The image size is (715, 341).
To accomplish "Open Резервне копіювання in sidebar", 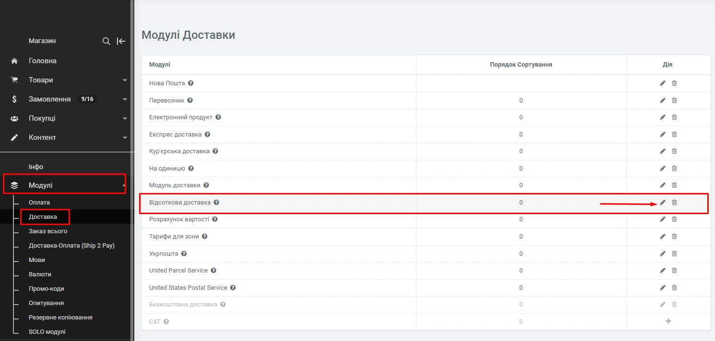I will coord(60,318).
